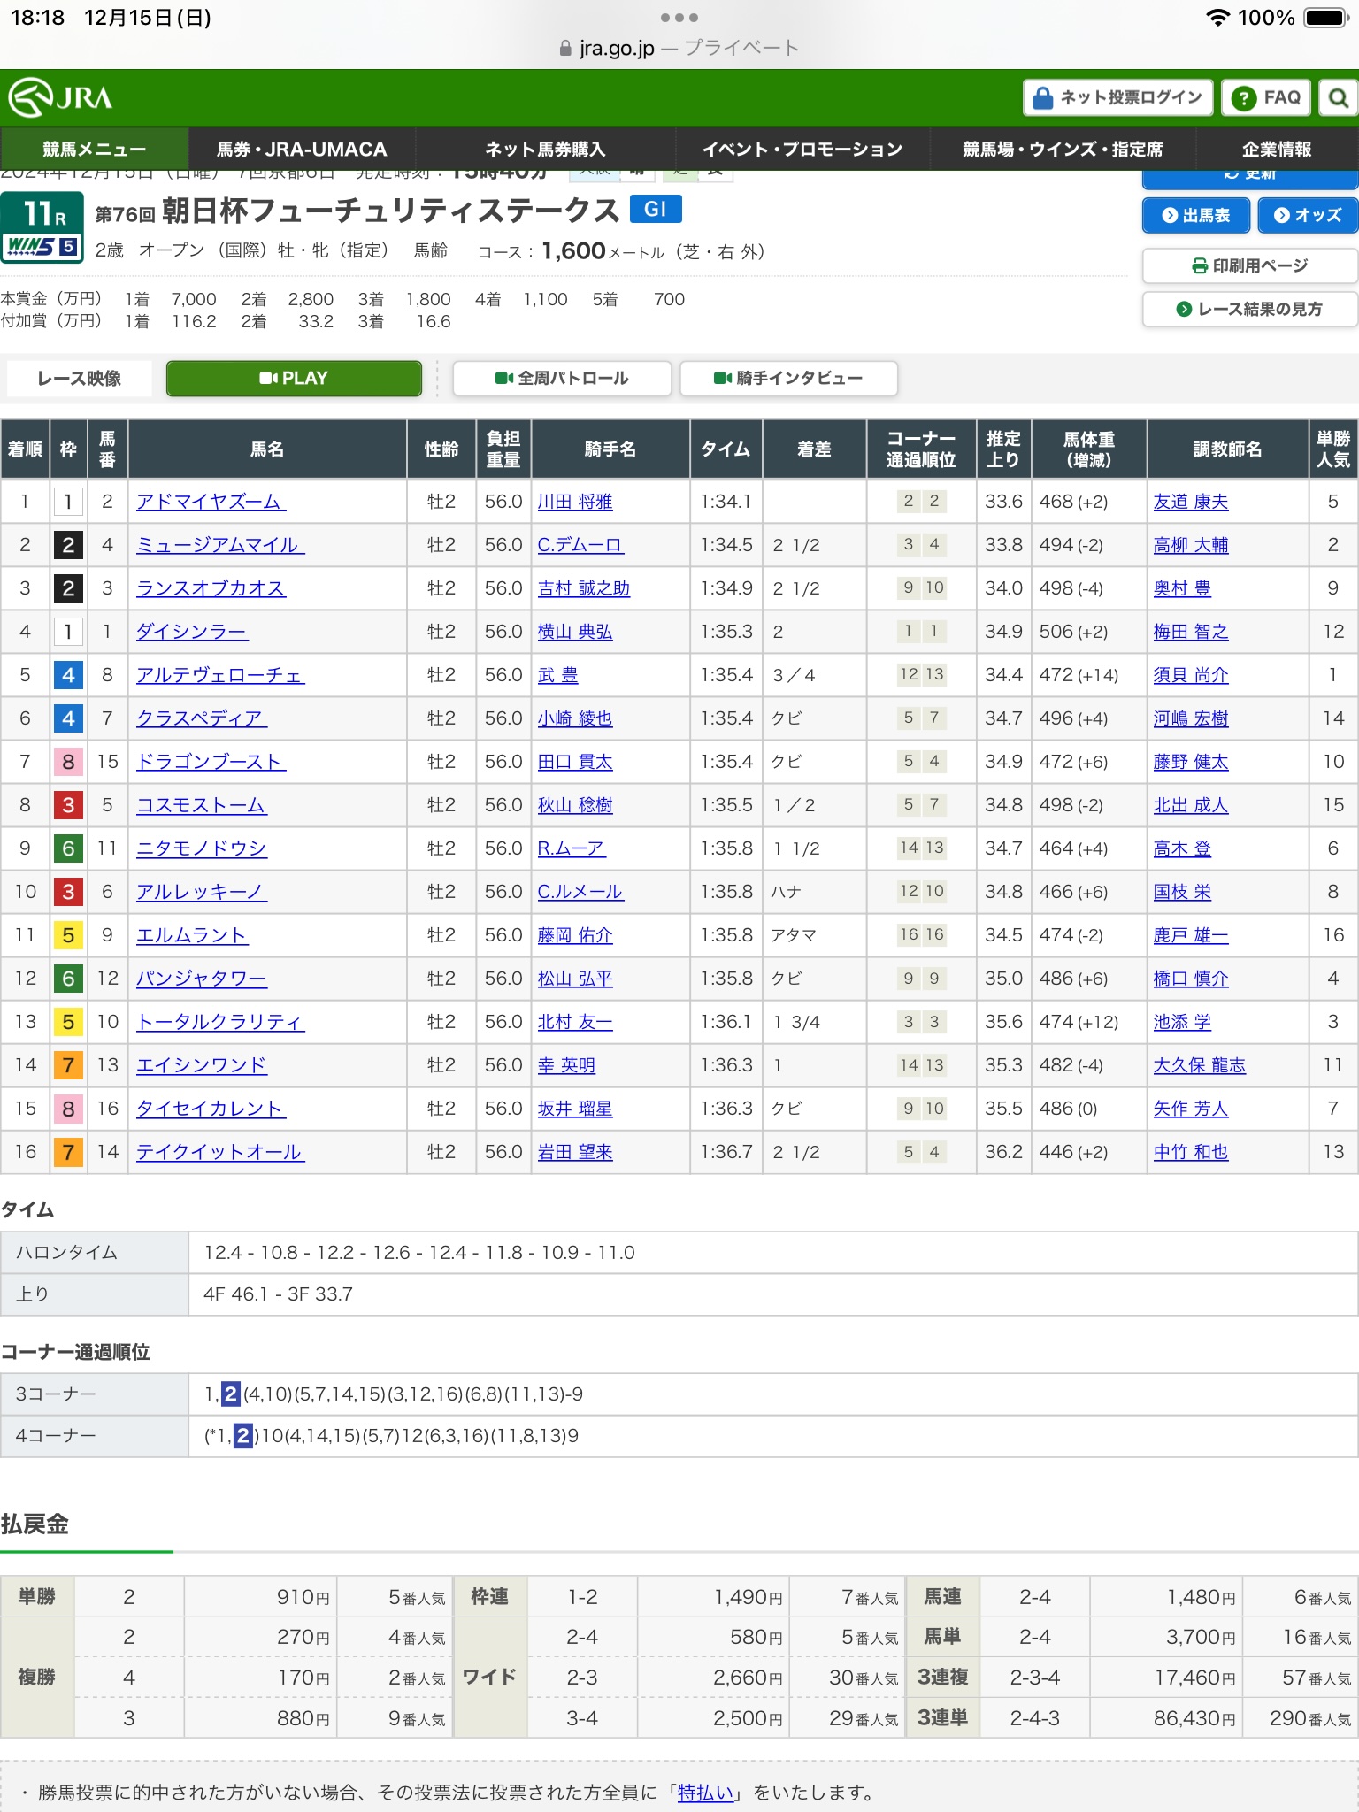
Task: Click the 17,460円 3連複 payout
Action: (1194, 1678)
